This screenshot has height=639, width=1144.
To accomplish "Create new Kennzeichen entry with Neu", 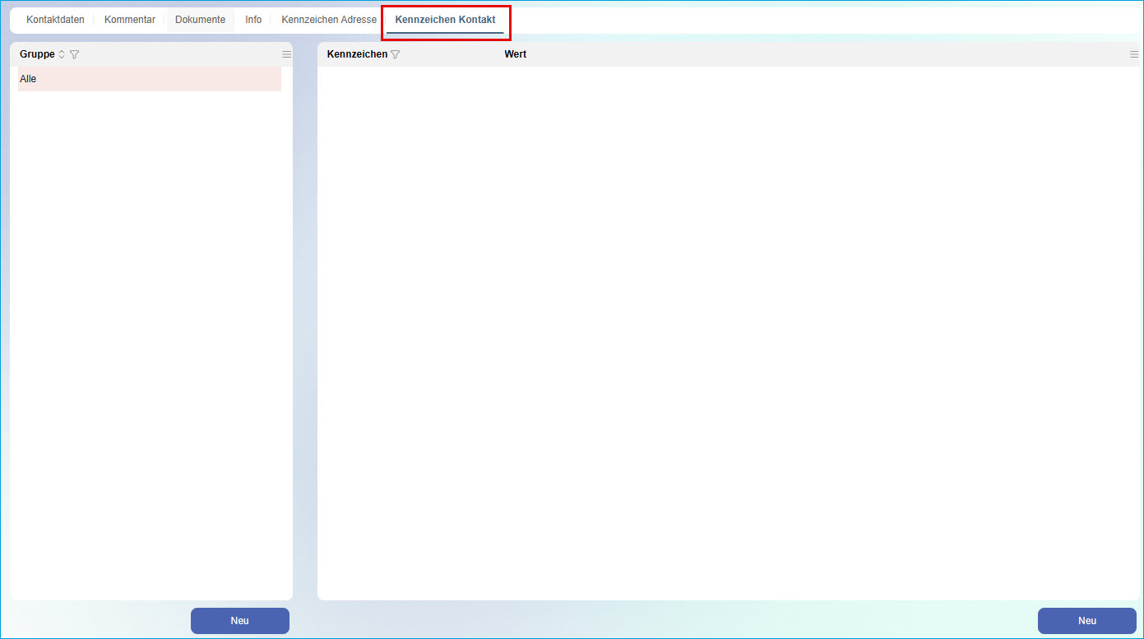I will point(1087,621).
